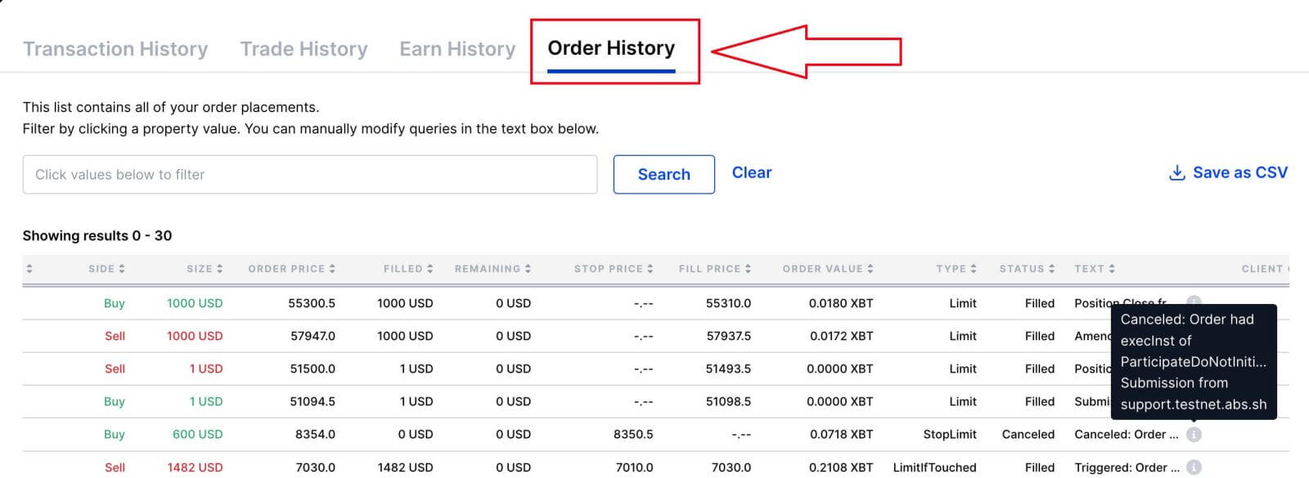This screenshot has height=478, width=1309.
Task: Sort orders by Size using its arrows
Action: pyautogui.click(x=219, y=269)
